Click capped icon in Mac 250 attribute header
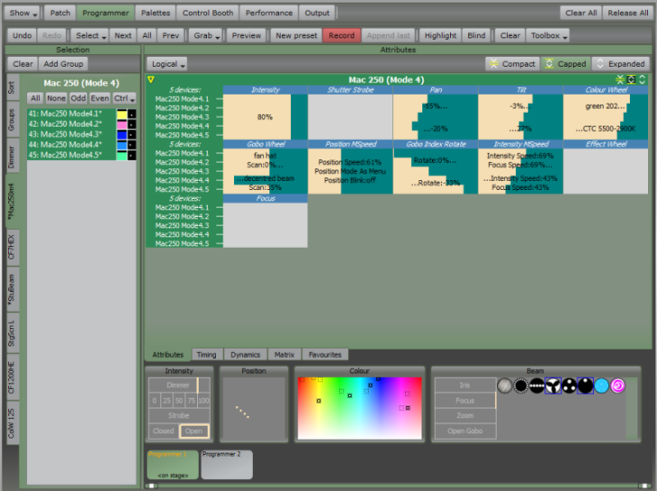The width and height of the screenshot is (657, 491). pyautogui.click(x=631, y=79)
